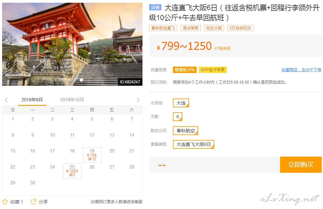Click calendar date 1
The height and width of the screenshot is (209, 323).
[13, 119]
